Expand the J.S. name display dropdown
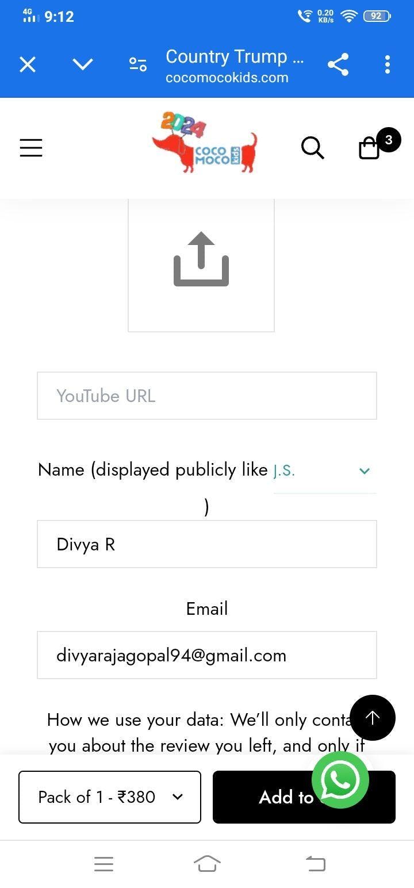Screen dimensions: 414x888 click(x=325, y=472)
